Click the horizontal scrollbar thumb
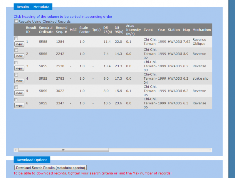 click(x=63, y=150)
